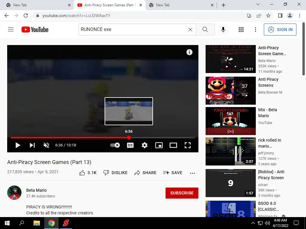Show video info card icon
Viewport: 306px width, 229px height.
[189, 52]
